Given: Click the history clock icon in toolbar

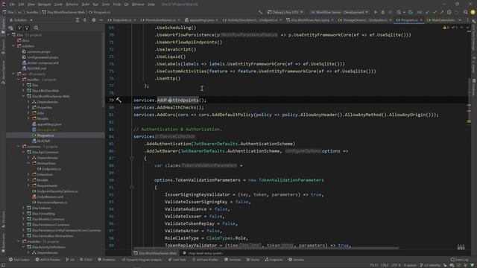Looking at the screenshot, I should pyautogui.click(x=449, y=12).
